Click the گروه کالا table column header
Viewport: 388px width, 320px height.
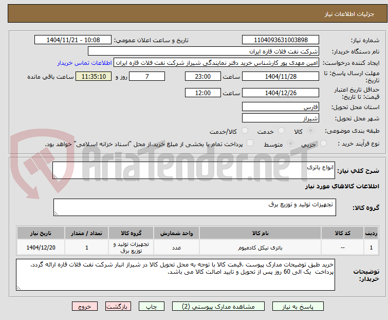(131, 233)
